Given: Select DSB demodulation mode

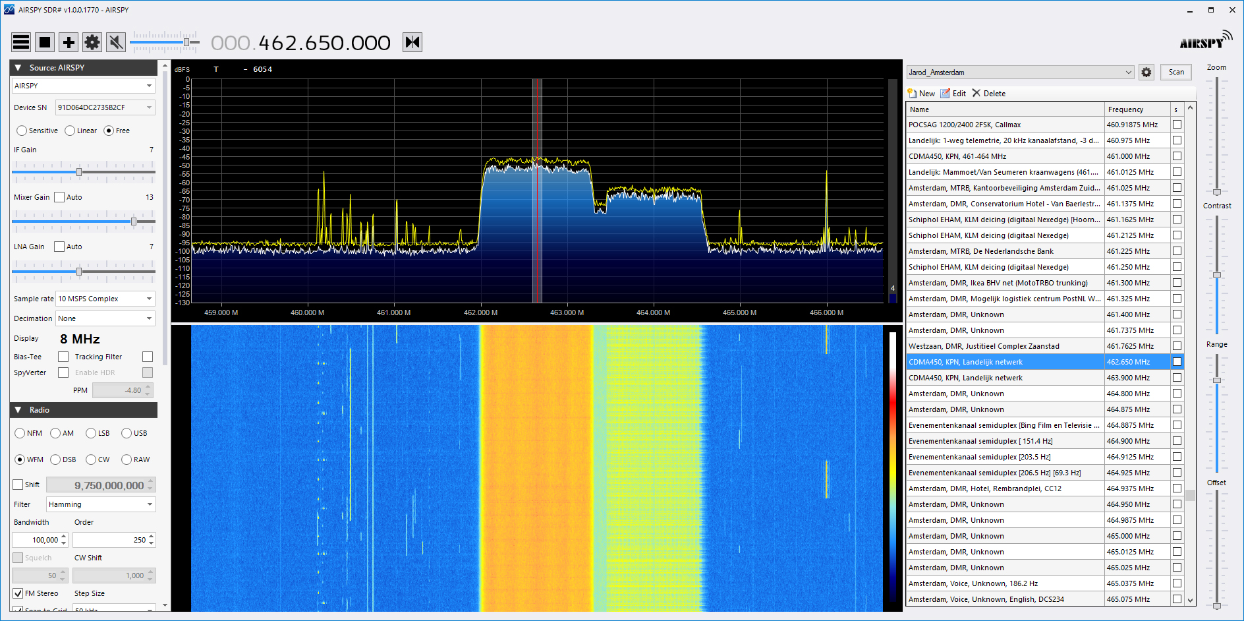Looking at the screenshot, I should tap(55, 459).
